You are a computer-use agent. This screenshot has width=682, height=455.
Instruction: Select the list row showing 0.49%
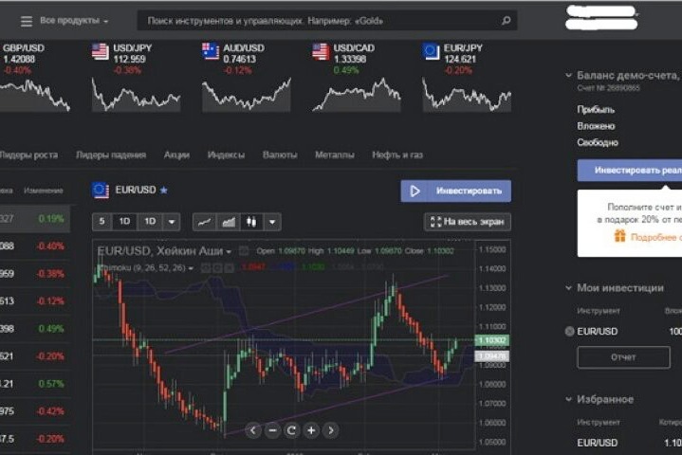tap(35, 329)
